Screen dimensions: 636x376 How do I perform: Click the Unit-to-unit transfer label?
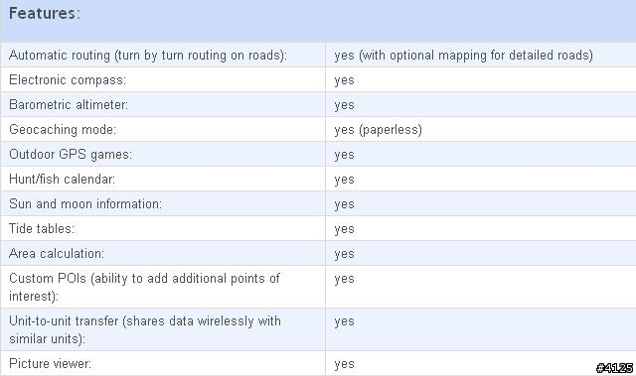pos(145,329)
